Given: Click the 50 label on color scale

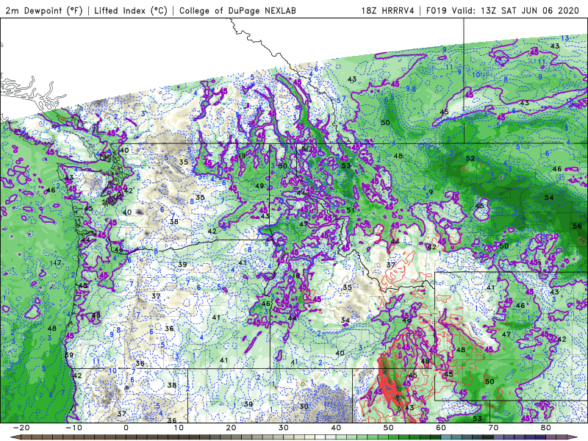Looking at the screenshot, I should point(389,428).
